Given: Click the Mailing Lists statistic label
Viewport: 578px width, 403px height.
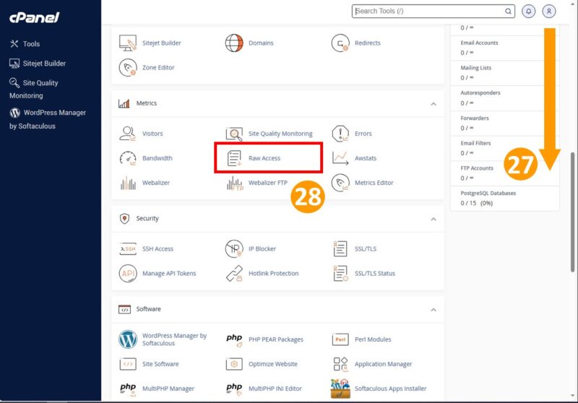Looking at the screenshot, I should (x=476, y=68).
